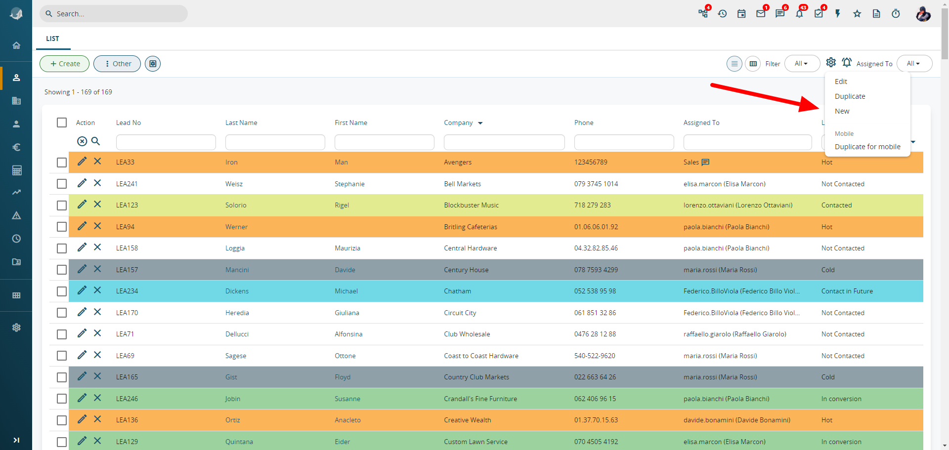Open the calculator icon in sidebar
949x450 pixels.
16,170
